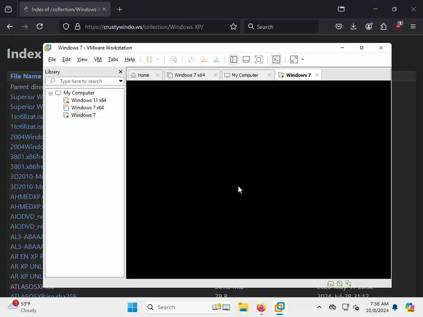Click the hard disk status bar icon
This screenshot has width=423, height=317.
click(x=331, y=284)
